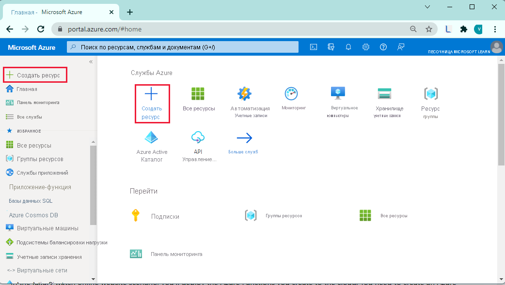Close the Microsoft Azure browser tab
The width and height of the screenshot is (505, 285).
click(111, 12)
